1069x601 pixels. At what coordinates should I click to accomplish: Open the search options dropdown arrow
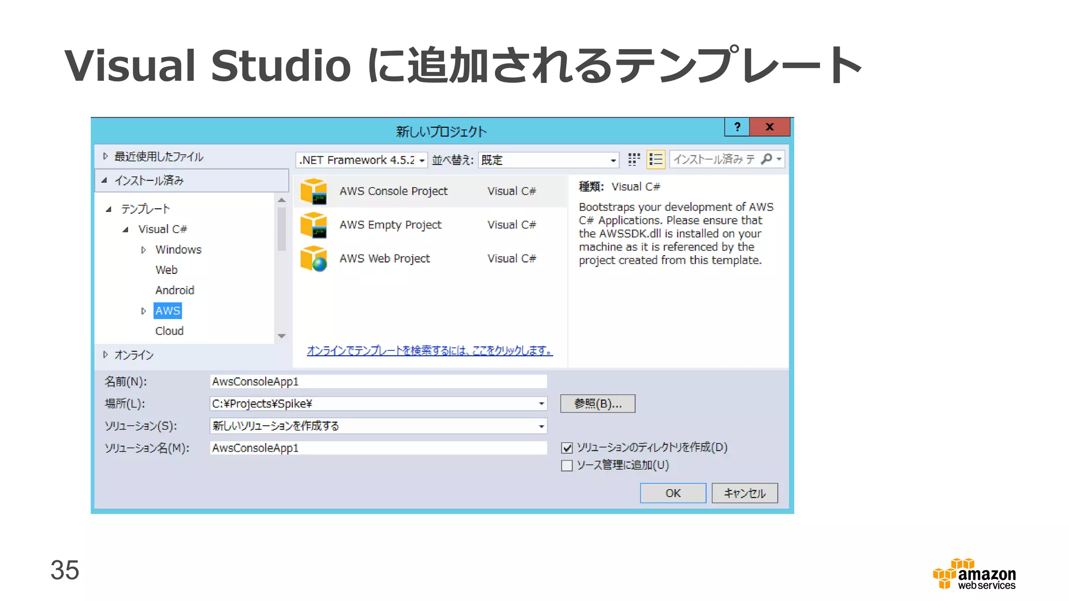779,159
